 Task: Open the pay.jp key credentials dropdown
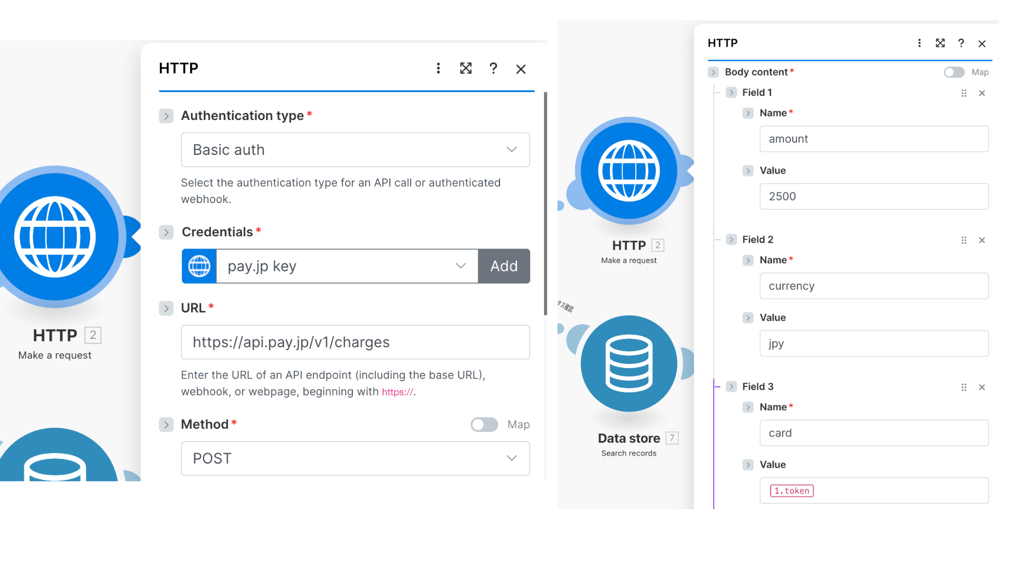(347, 266)
